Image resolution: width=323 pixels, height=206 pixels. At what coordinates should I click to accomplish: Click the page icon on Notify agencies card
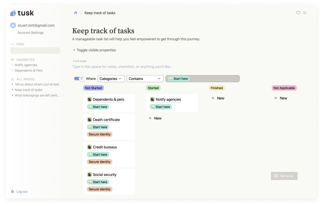point(152,99)
